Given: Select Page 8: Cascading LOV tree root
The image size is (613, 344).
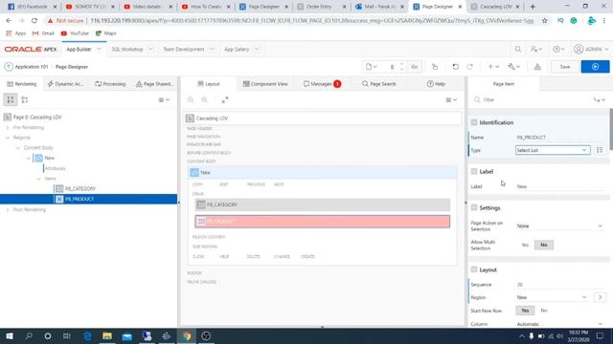Looking at the screenshot, I should (x=37, y=117).
